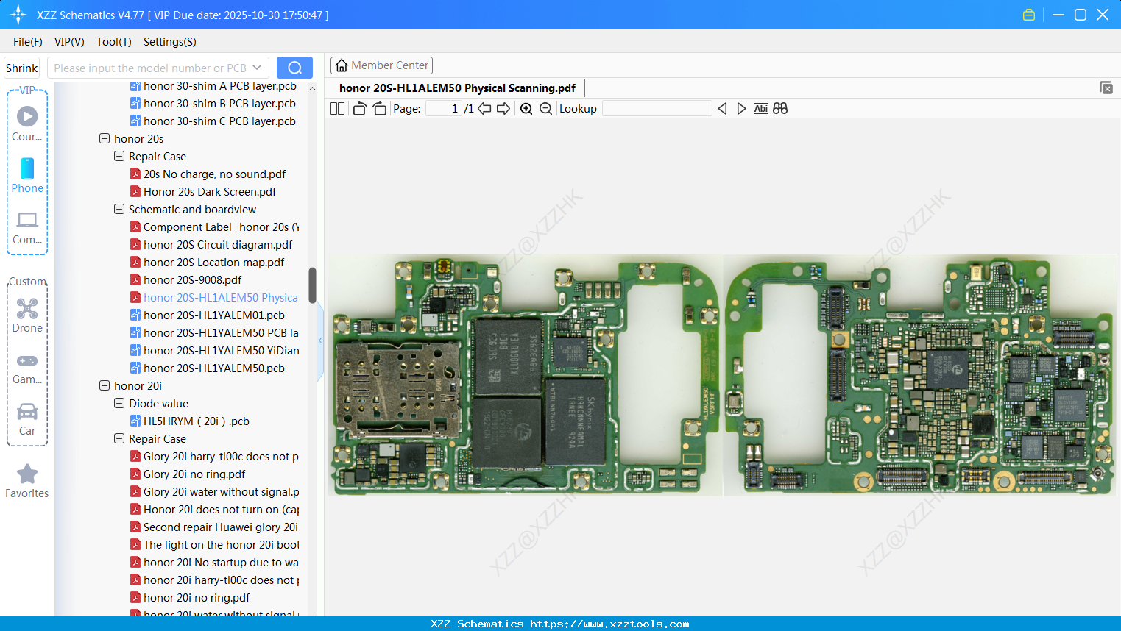Collapse the Schematic and boardview node
Image resolution: width=1121 pixels, height=631 pixels.
(x=119, y=209)
